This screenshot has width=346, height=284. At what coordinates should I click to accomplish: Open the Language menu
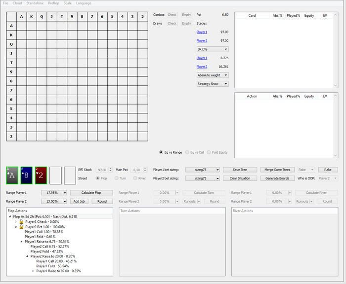[84, 3]
